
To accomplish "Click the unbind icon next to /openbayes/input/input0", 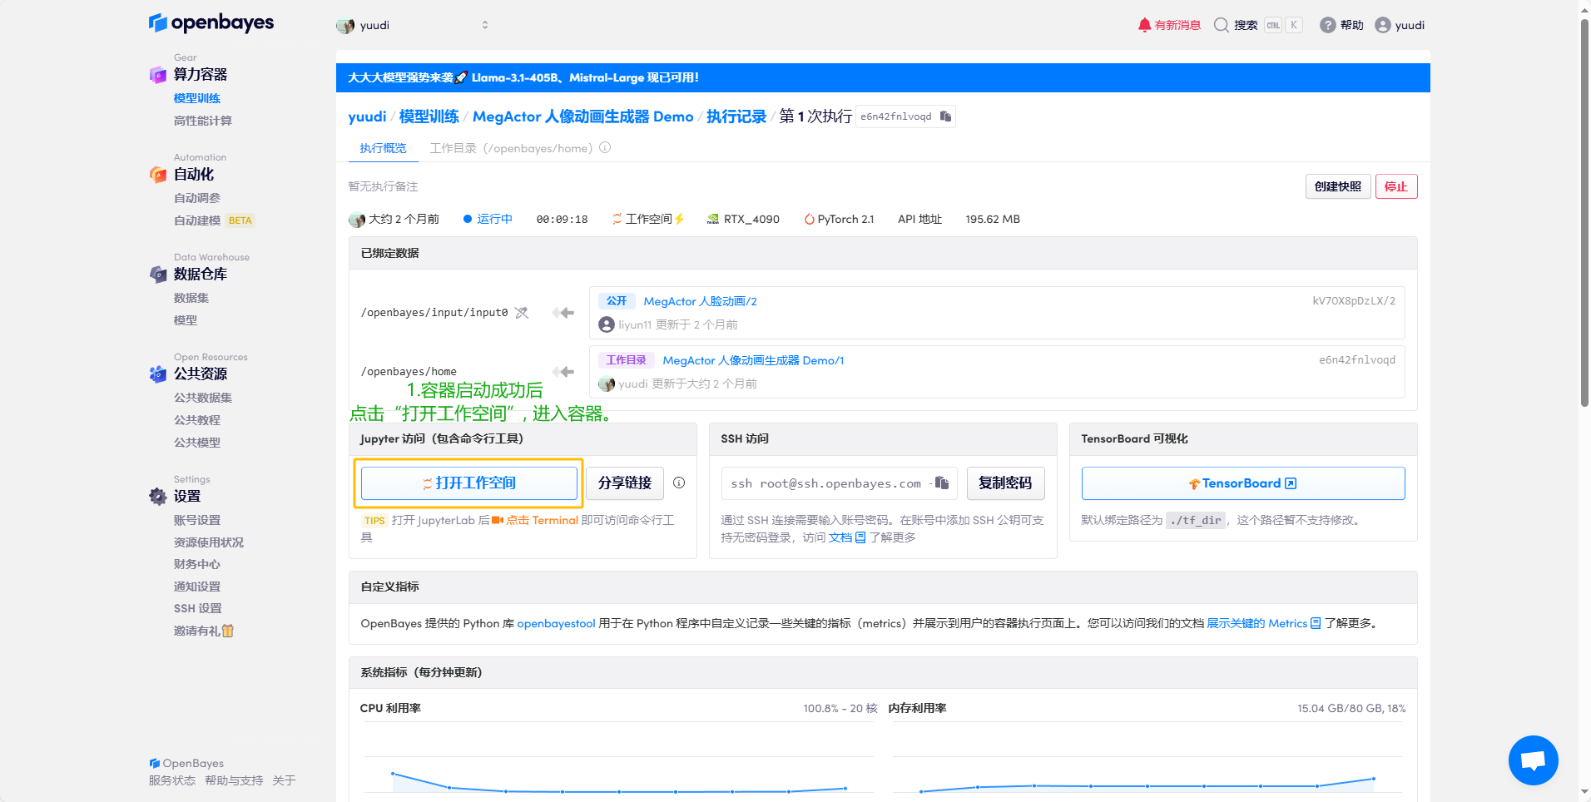I will coord(522,313).
